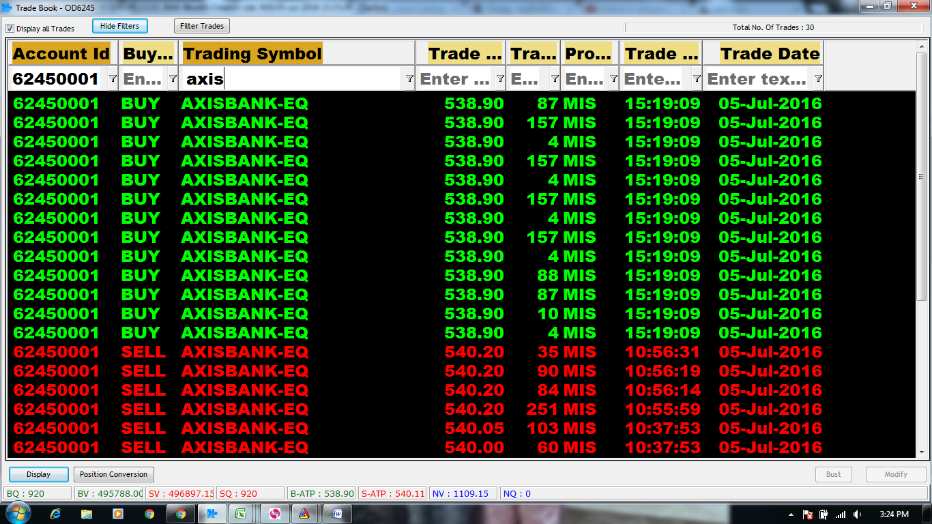Launch Internet Explorer from the taskbar
Screen dimensions: 932x524
[x=56, y=514]
